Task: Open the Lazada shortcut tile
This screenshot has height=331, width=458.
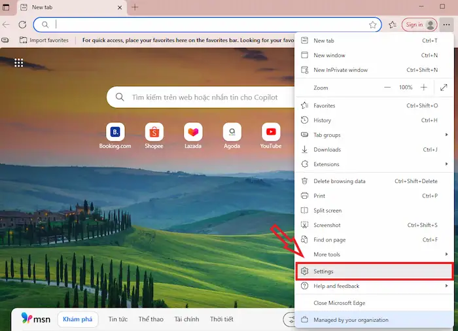Action: (x=193, y=136)
